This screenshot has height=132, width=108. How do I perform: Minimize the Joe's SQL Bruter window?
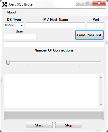[80, 4]
